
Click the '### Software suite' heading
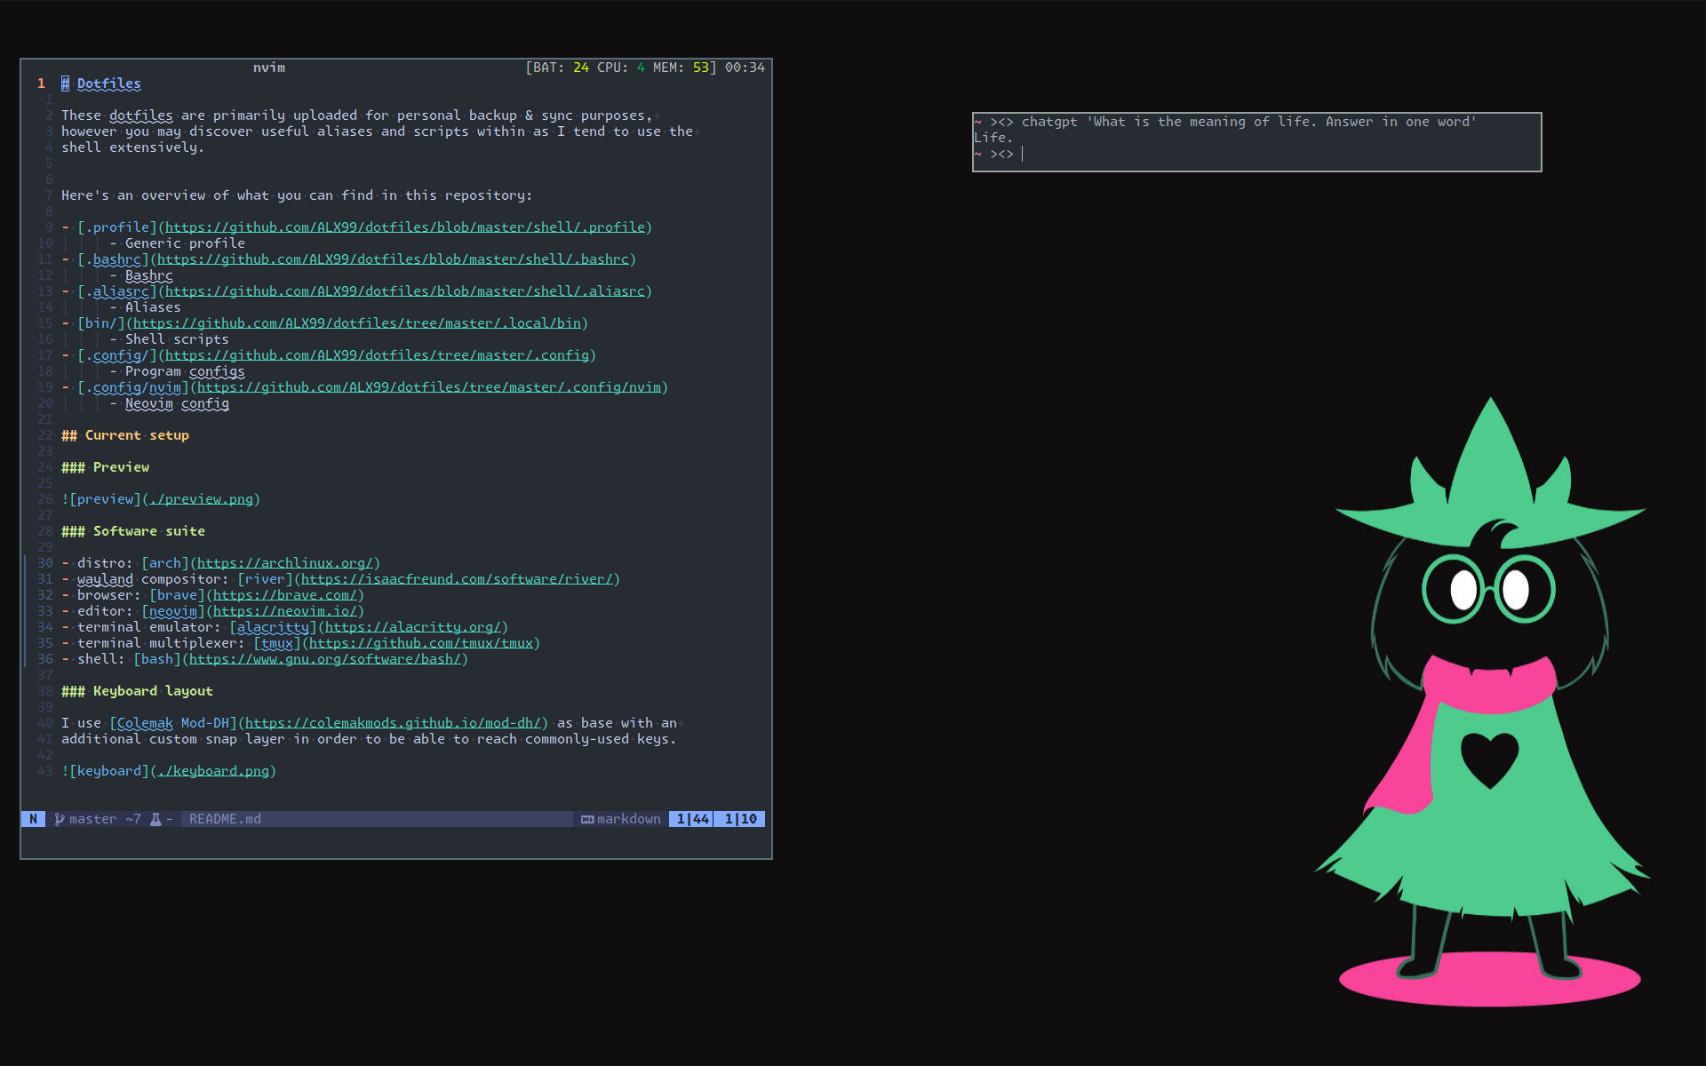(133, 531)
